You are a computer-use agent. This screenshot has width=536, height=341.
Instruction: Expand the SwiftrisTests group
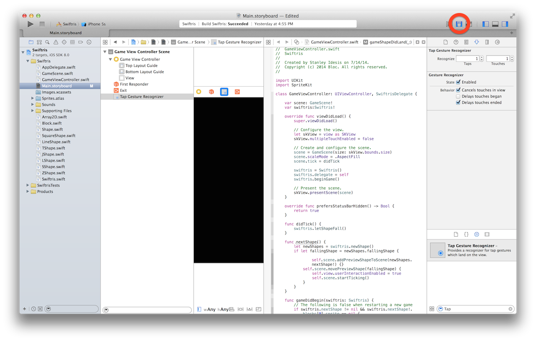pyautogui.click(x=28, y=185)
